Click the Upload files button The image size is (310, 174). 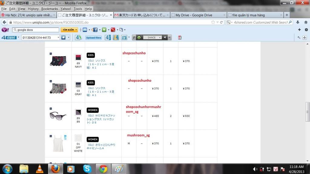pos(94,38)
